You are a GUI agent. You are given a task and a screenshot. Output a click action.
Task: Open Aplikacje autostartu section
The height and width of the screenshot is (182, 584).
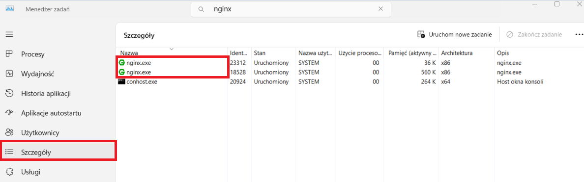point(51,113)
